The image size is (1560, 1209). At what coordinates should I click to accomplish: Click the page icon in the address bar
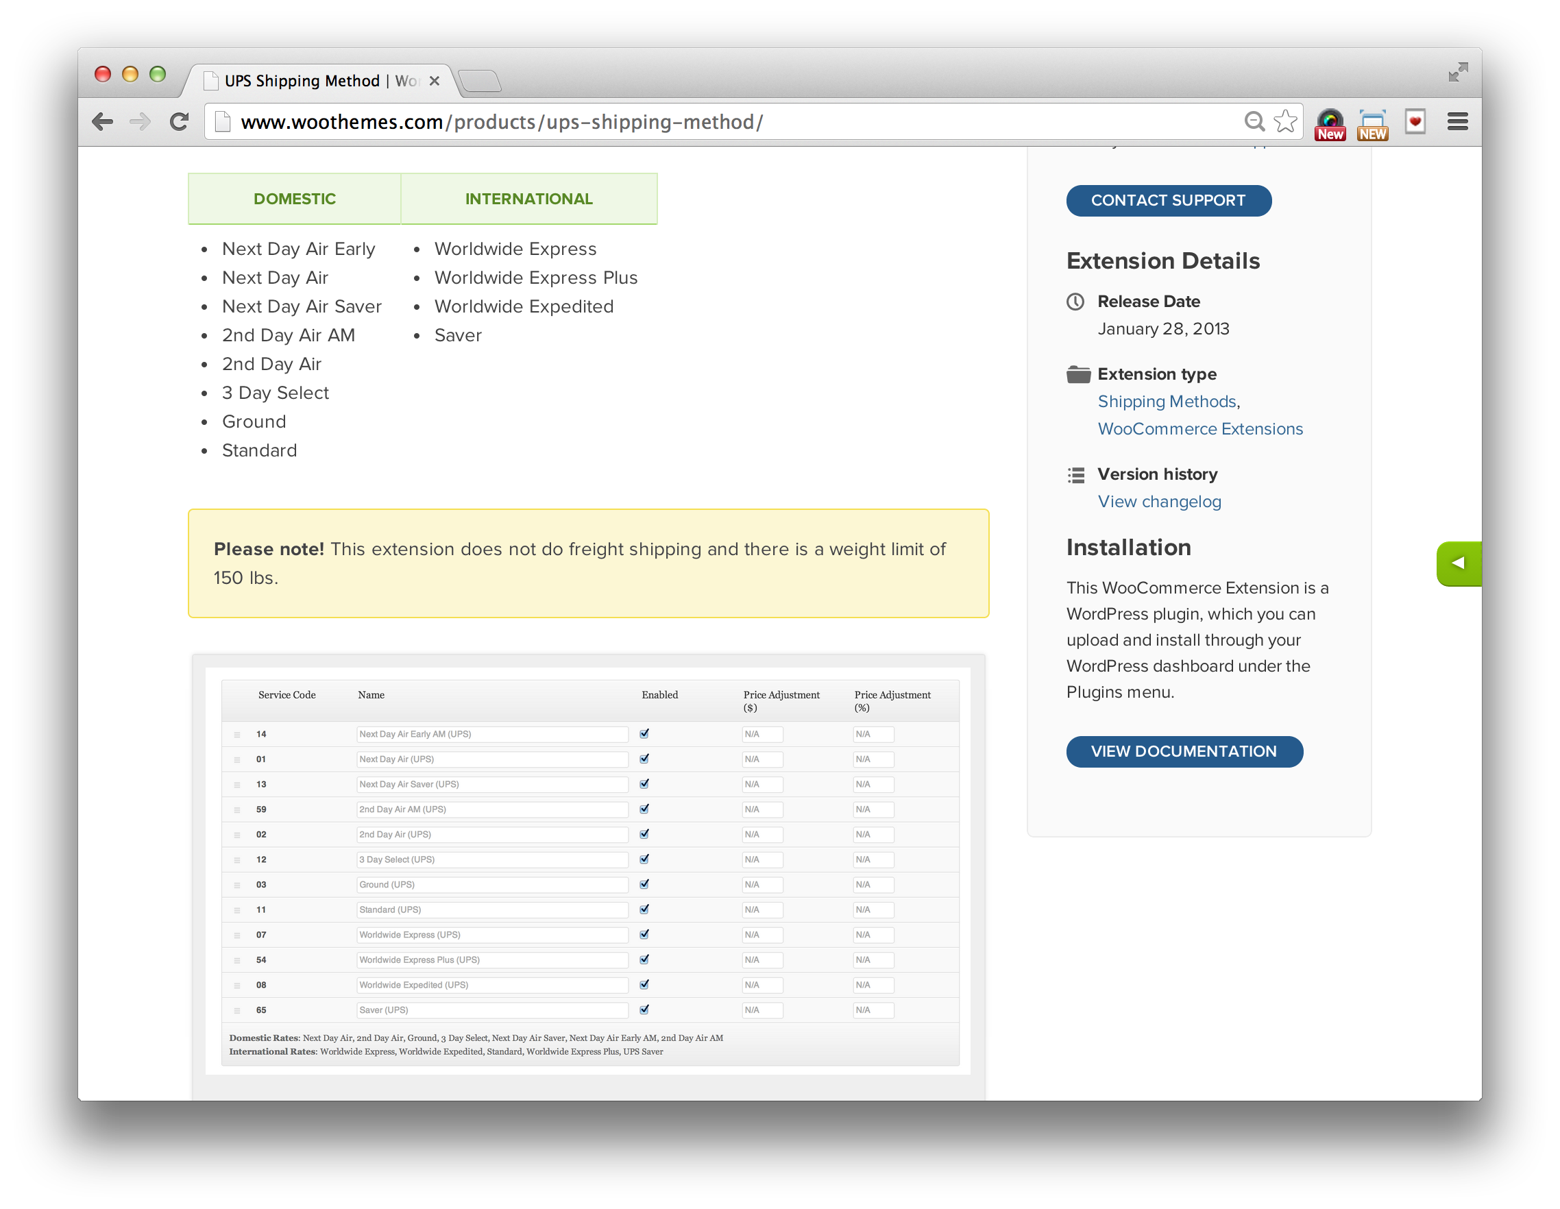coord(223,121)
